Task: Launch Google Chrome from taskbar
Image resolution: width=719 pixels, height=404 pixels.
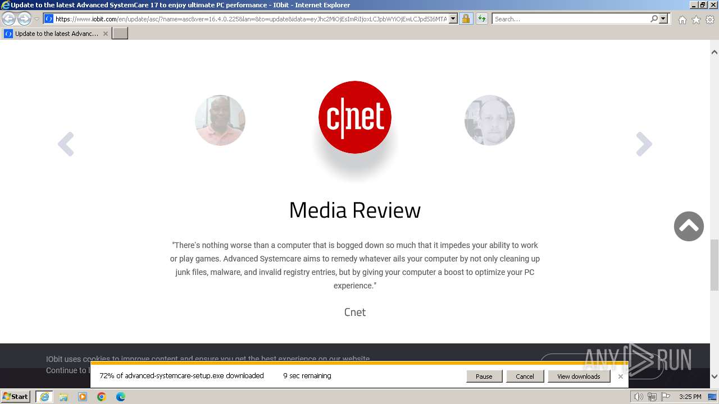Action: point(102,397)
